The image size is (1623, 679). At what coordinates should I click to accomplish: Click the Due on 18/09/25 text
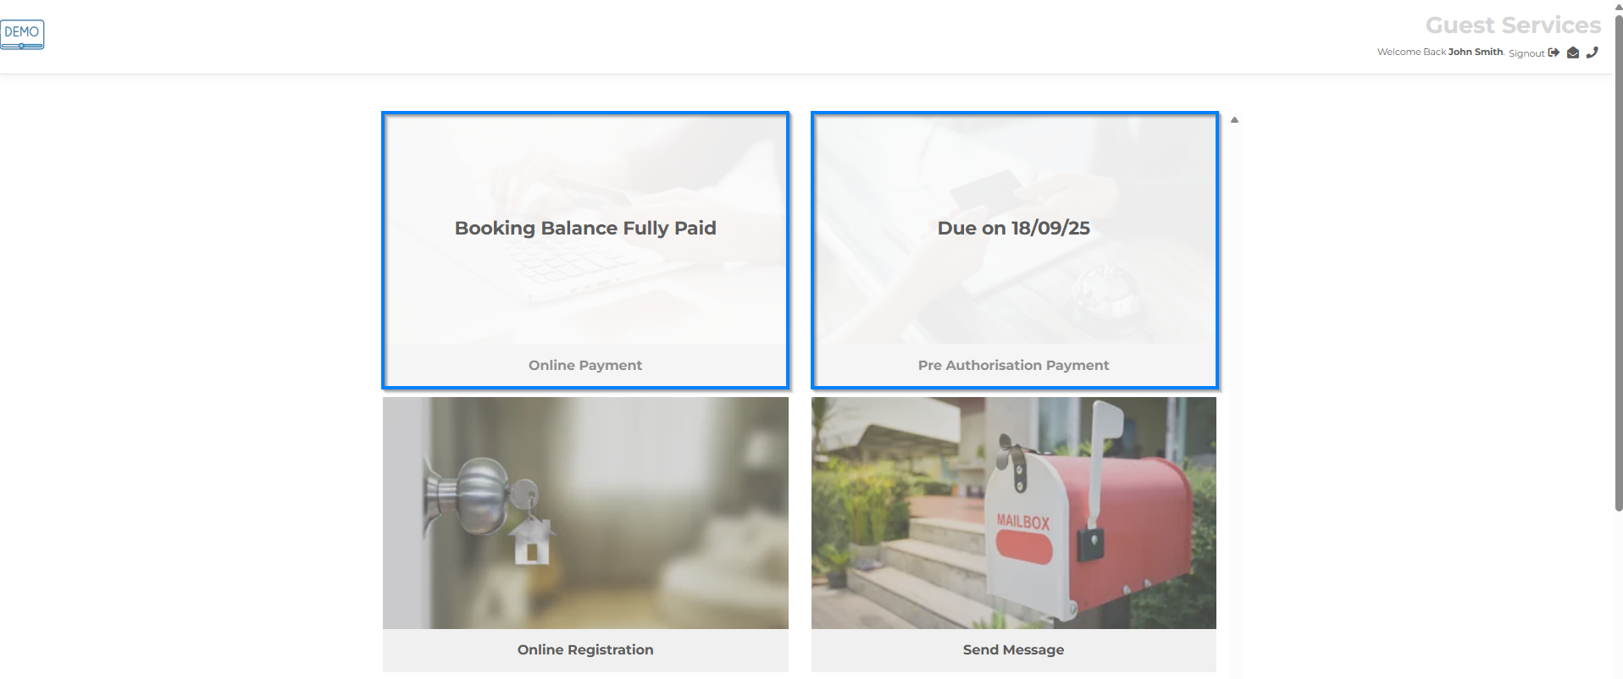pyautogui.click(x=1013, y=228)
